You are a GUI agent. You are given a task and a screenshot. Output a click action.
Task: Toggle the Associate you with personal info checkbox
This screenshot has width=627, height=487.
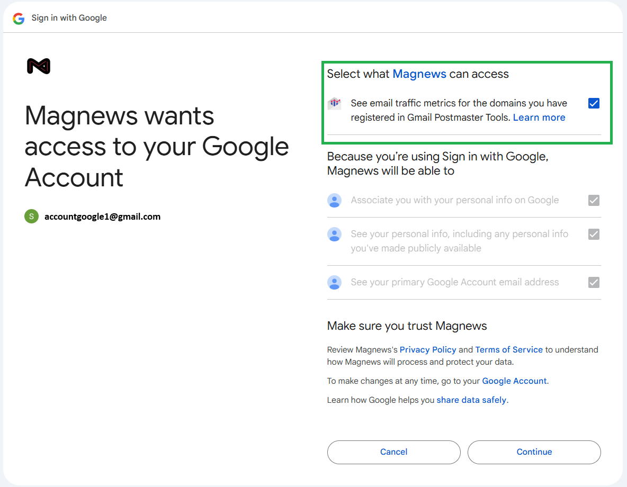point(594,200)
